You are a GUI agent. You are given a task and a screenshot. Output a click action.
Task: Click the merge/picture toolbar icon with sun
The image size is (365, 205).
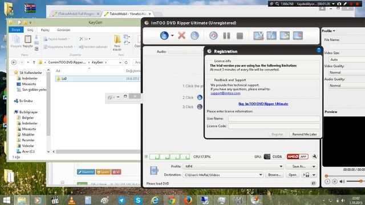click(x=285, y=35)
